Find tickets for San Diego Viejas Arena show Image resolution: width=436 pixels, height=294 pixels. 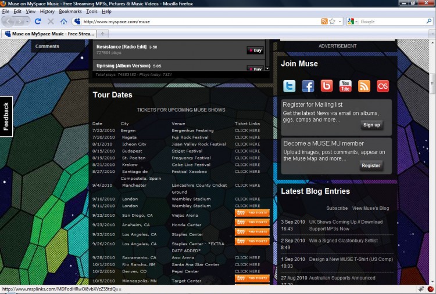(x=252, y=213)
